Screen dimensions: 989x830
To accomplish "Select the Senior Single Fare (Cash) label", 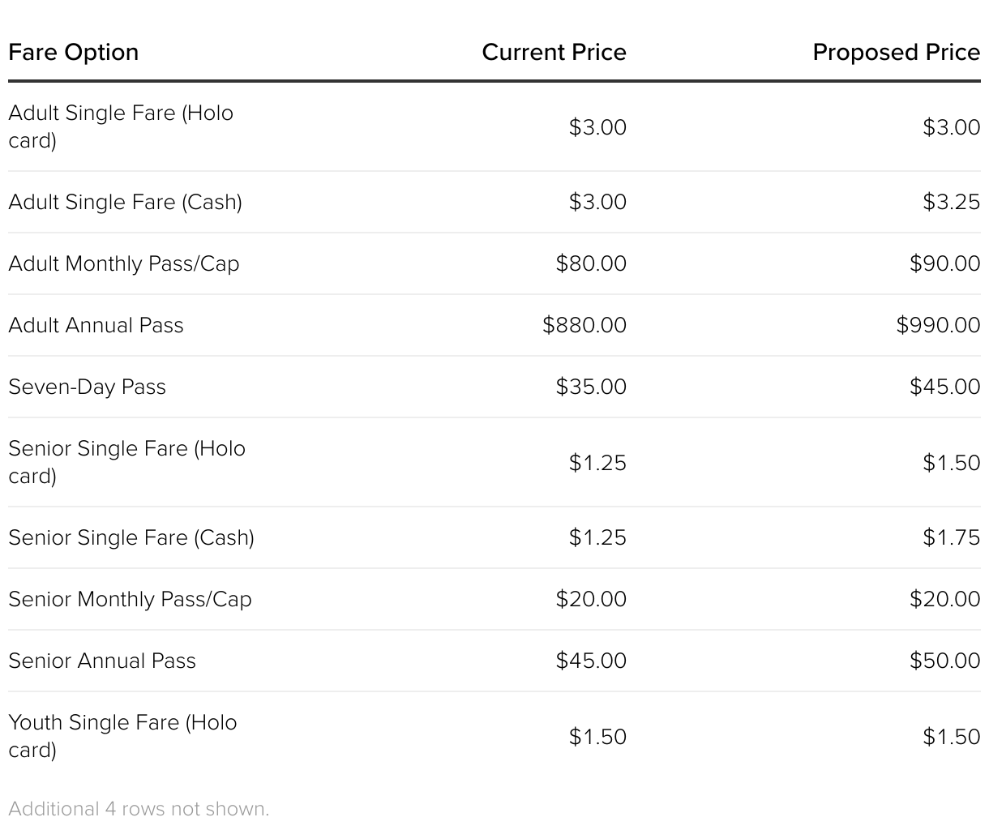I will pyautogui.click(x=131, y=537).
